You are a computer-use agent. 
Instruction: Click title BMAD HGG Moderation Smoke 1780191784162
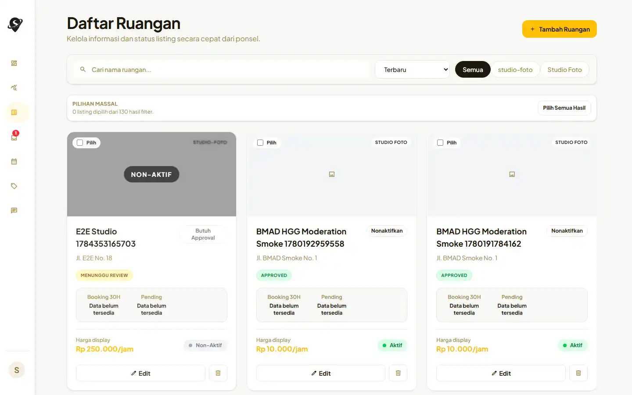pyautogui.click(x=481, y=237)
